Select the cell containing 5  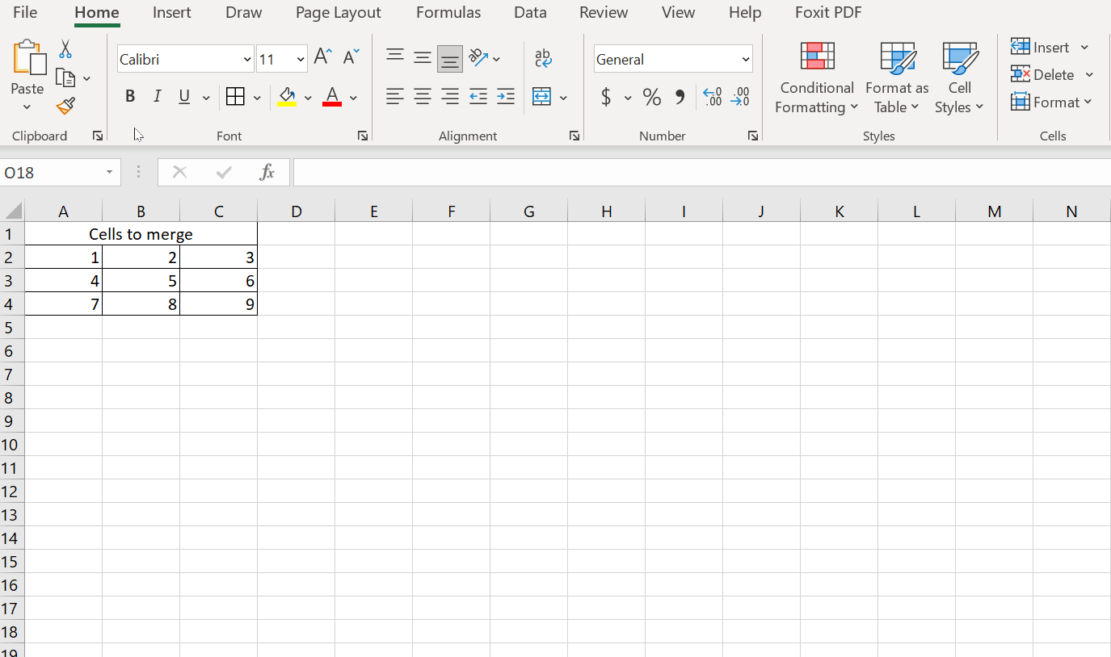(141, 281)
